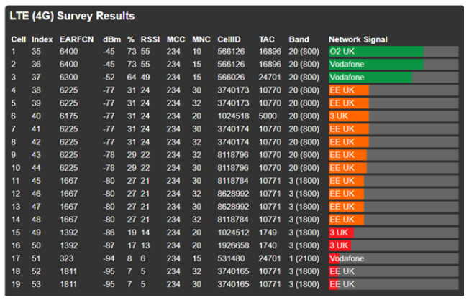Click the MNC column header
469x300 pixels.
[201, 39]
